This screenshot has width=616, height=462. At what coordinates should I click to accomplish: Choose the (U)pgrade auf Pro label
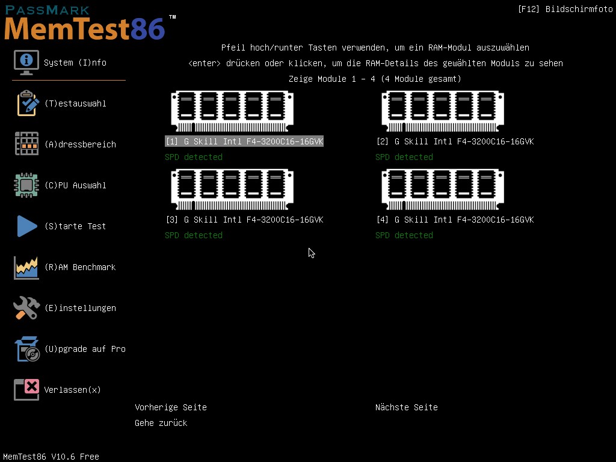coord(85,349)
